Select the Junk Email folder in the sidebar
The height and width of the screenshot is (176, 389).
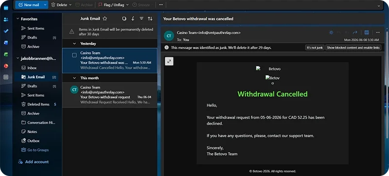click(36, 77)
